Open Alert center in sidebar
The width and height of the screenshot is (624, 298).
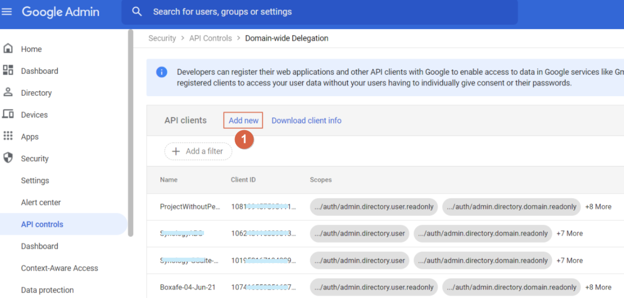click(x=40, y=202)
